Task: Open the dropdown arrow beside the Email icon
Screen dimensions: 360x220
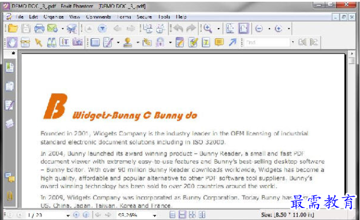Action: 62,29
